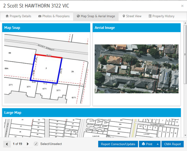Click the document icon on Property History tab

click(x=150, y=16)
